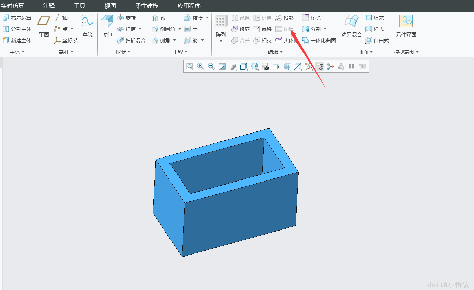This screenshot has width=474, height=290.
Task: Expand the 工程 group dropdown
Action: pos(180,52)
